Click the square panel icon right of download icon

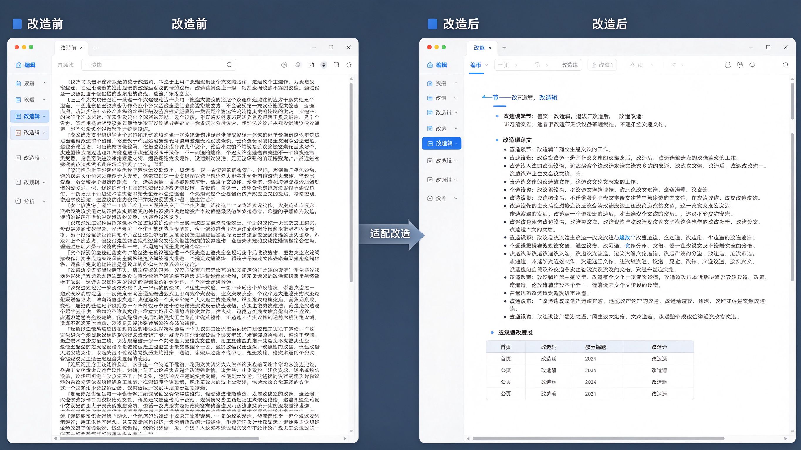(336, 64)
